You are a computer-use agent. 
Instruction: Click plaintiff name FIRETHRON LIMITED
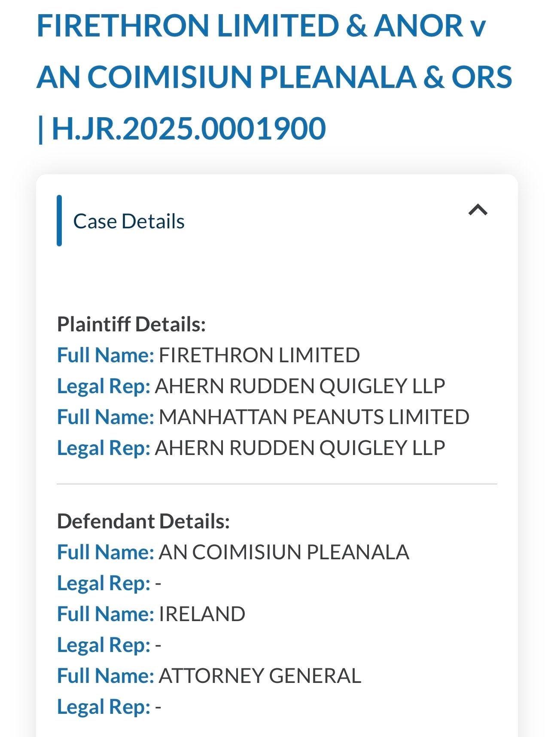pos(259,355)
